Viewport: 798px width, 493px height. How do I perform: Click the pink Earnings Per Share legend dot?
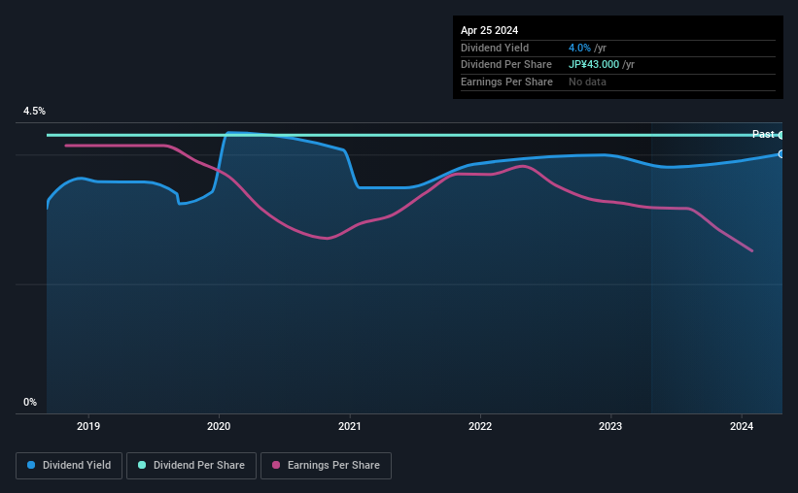click(276, 465)
